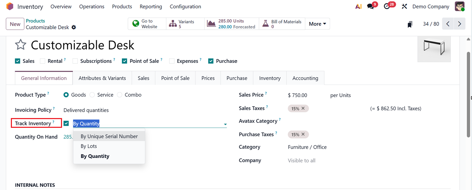The width and height of the screenshot is (472, 190).
Task: Remove the 15% Sales Taxes tag
Action: pos(303,108)
